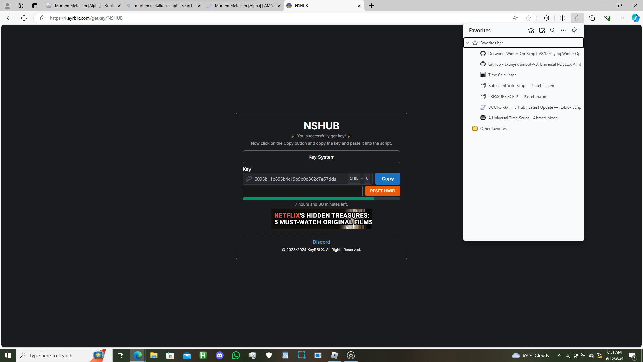Open the Roblox app from the taskbar

[335, 355]
